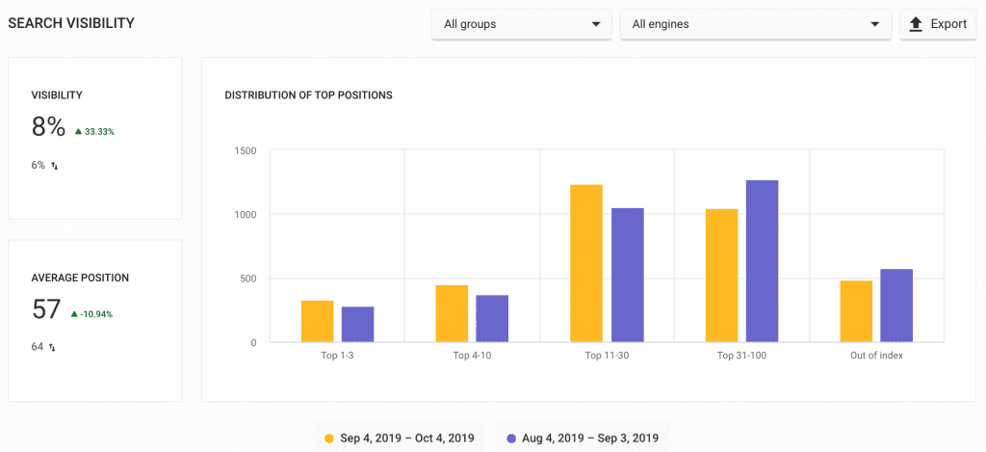Click green up triangle next to -10.94%
986x452 pixels.
tap(74, 313)
